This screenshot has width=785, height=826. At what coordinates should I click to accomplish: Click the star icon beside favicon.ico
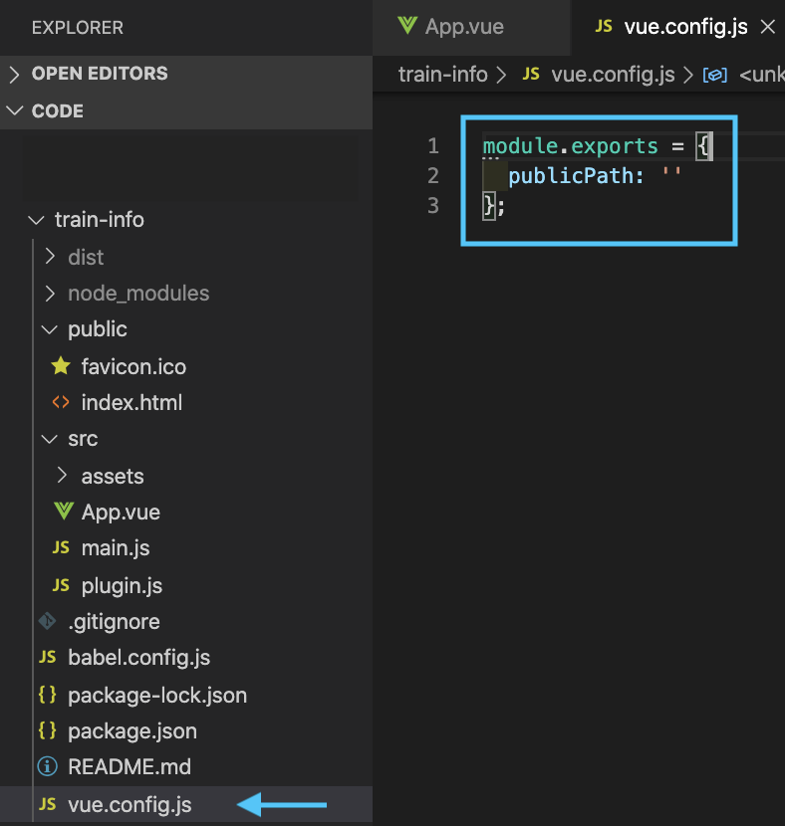[x=61, y=366]
